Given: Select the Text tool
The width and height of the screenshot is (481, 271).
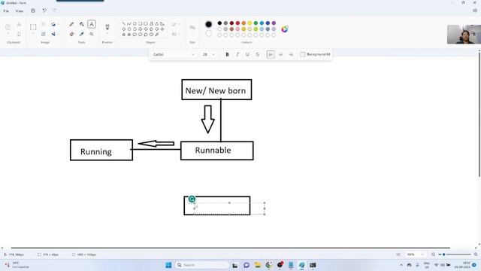Looking at the screenshot, I should [x=92, y=24].
